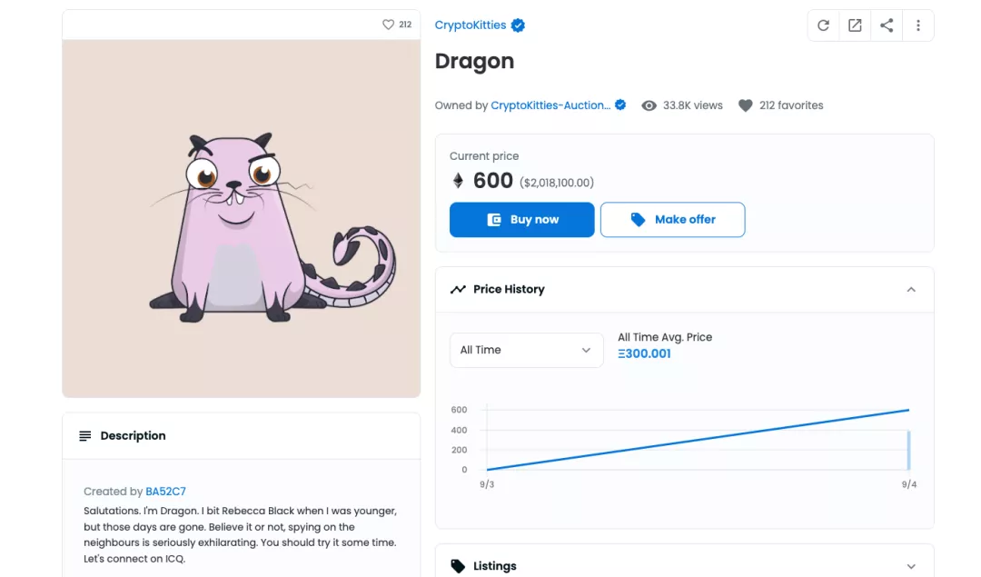Click the refresh metadata icon
Image resolution: width=981 pixels, height=577 pixels.
click(823, 25)
